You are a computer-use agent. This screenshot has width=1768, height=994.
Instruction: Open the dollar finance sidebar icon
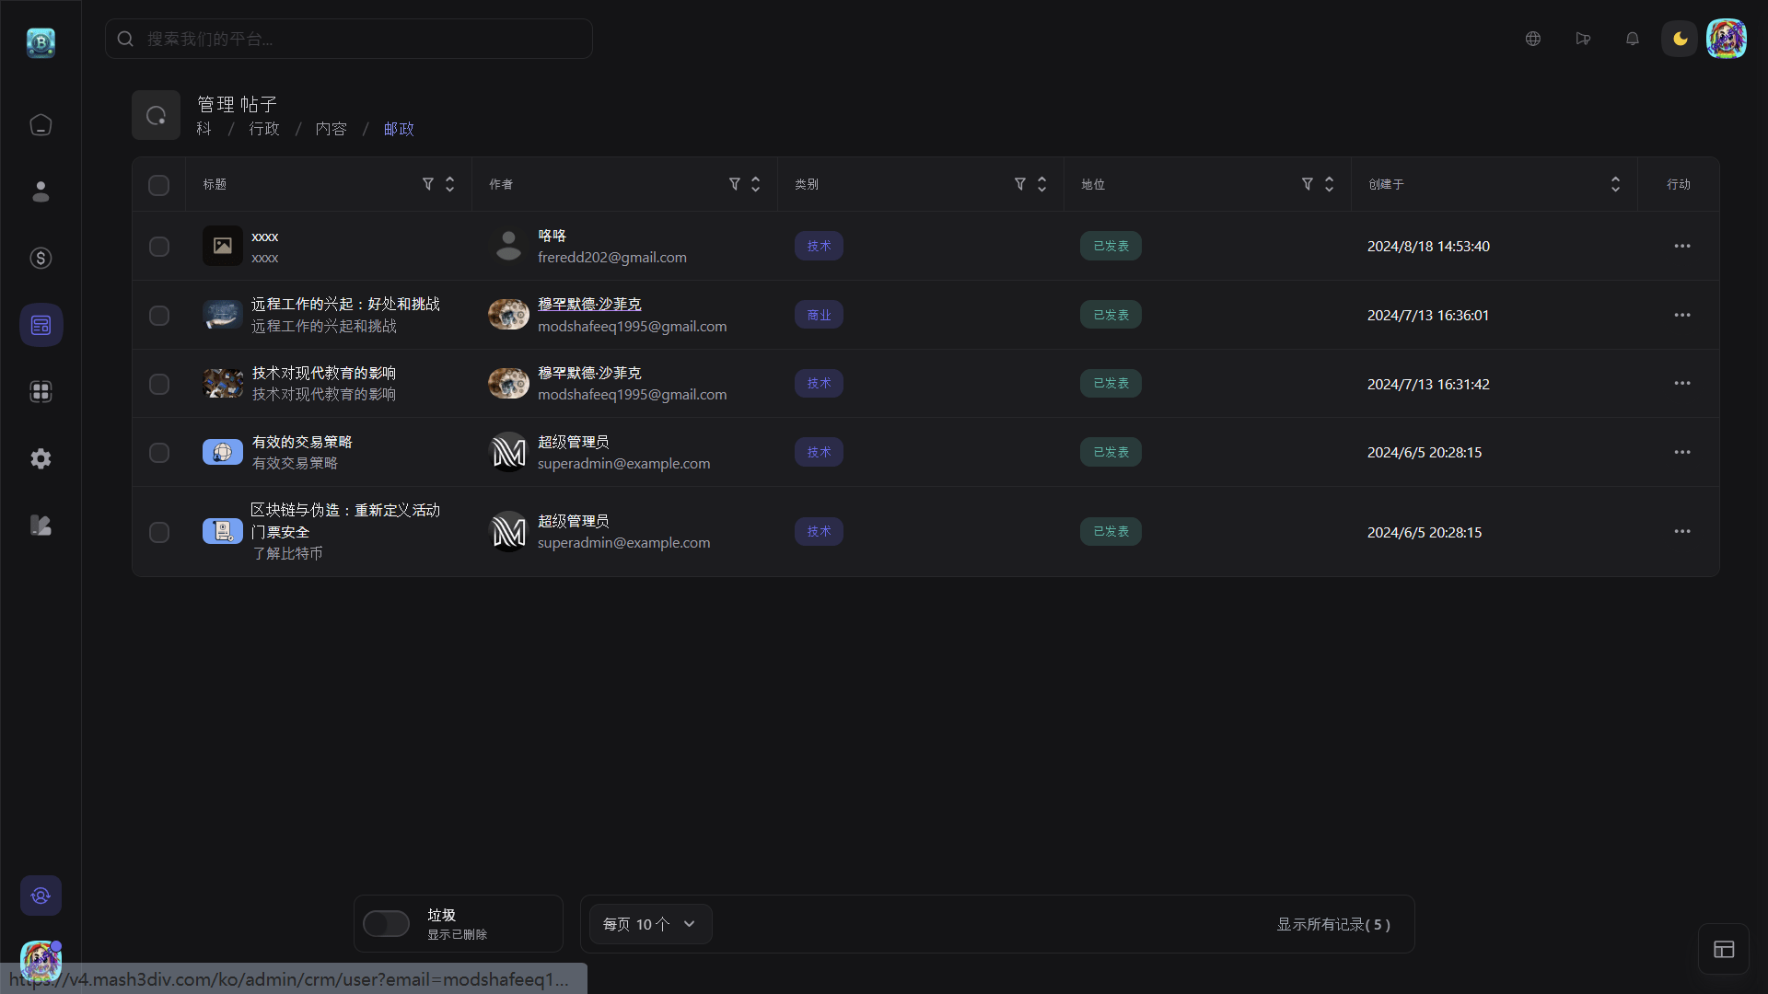click(x=41, y=259)
